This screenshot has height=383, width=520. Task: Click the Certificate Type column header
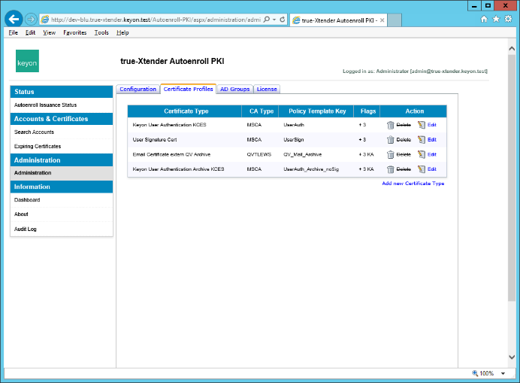[x=185, y=111]
